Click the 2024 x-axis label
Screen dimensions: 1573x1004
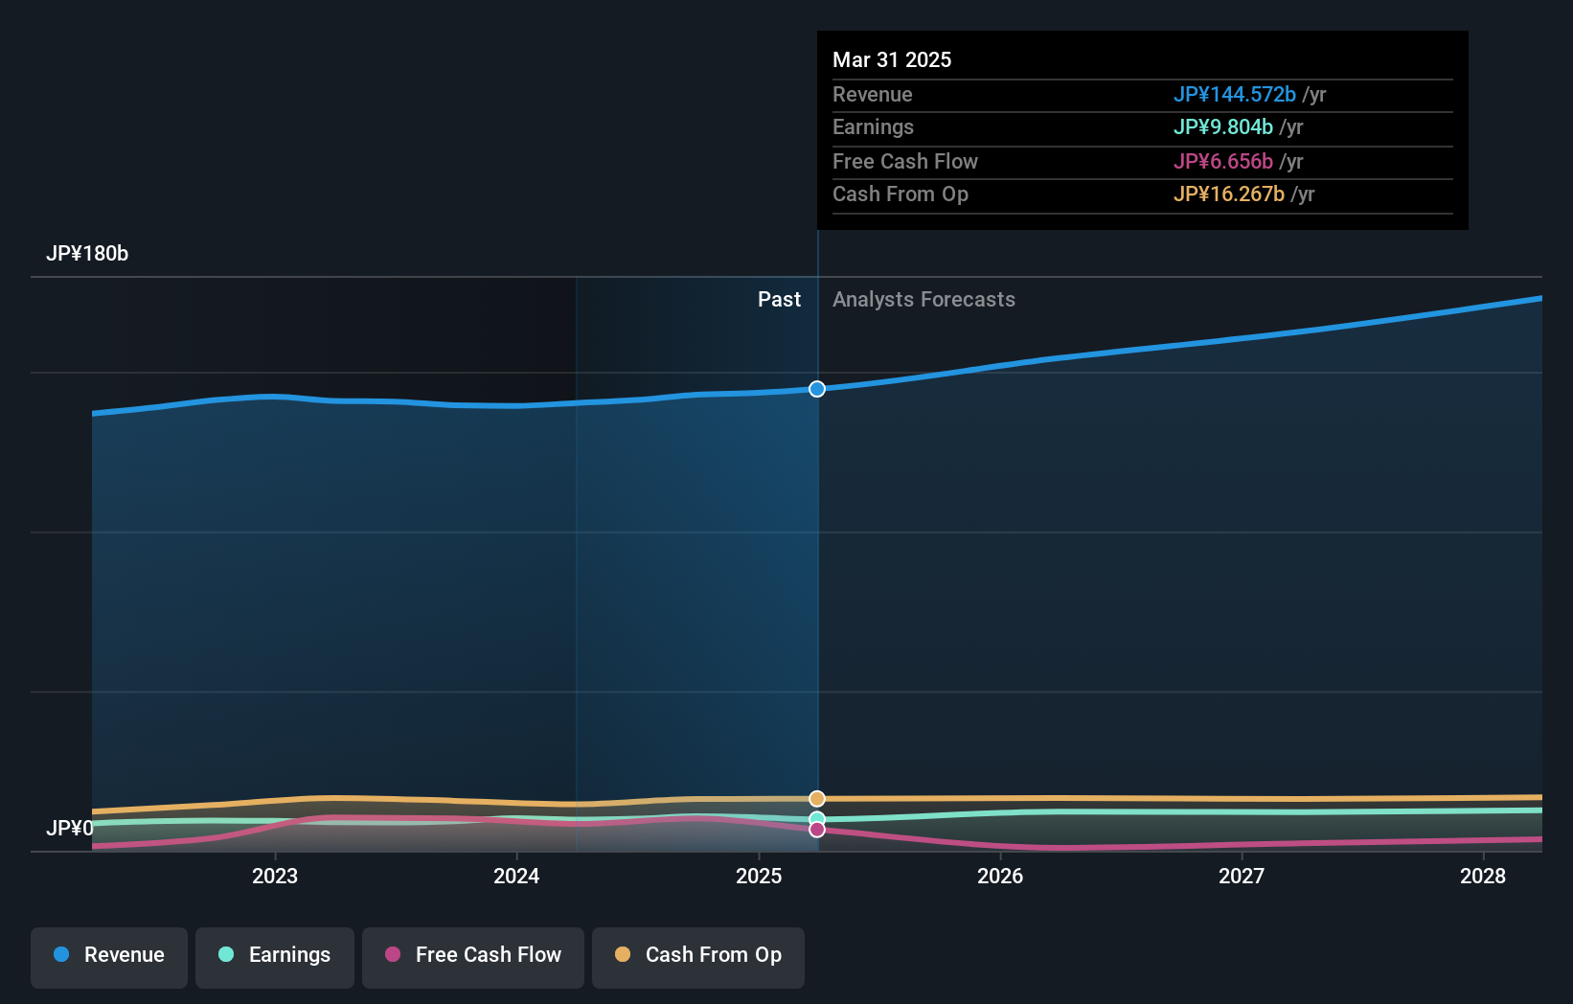pos(516,876)
